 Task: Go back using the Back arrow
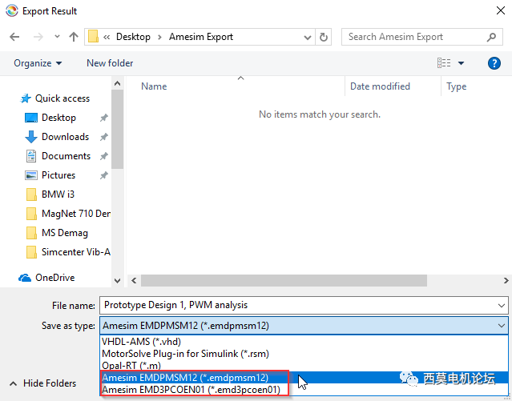[x=14, y=37]
